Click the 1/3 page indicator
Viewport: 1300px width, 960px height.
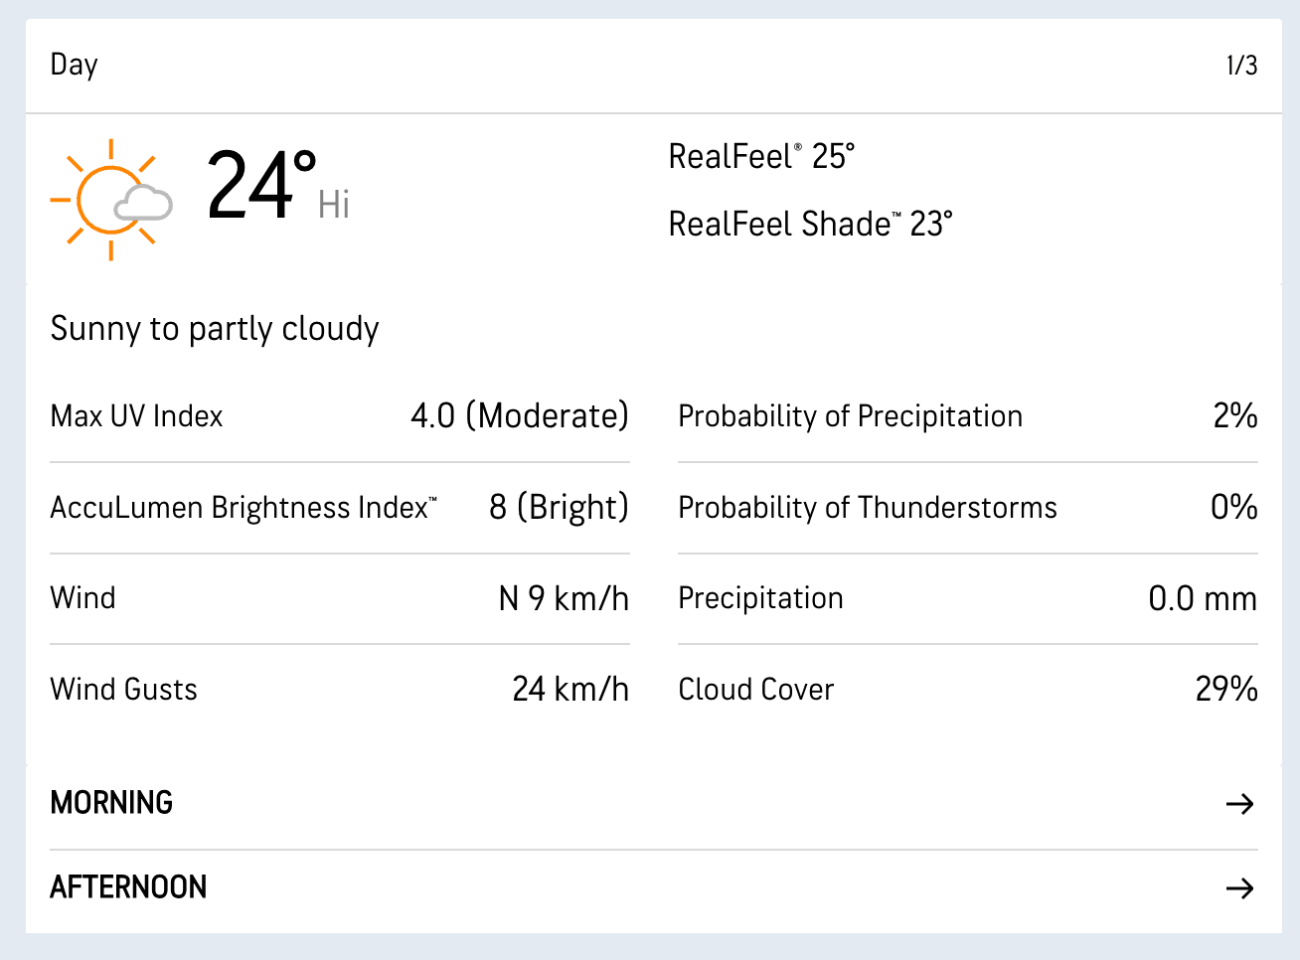tap(1241, 66)
